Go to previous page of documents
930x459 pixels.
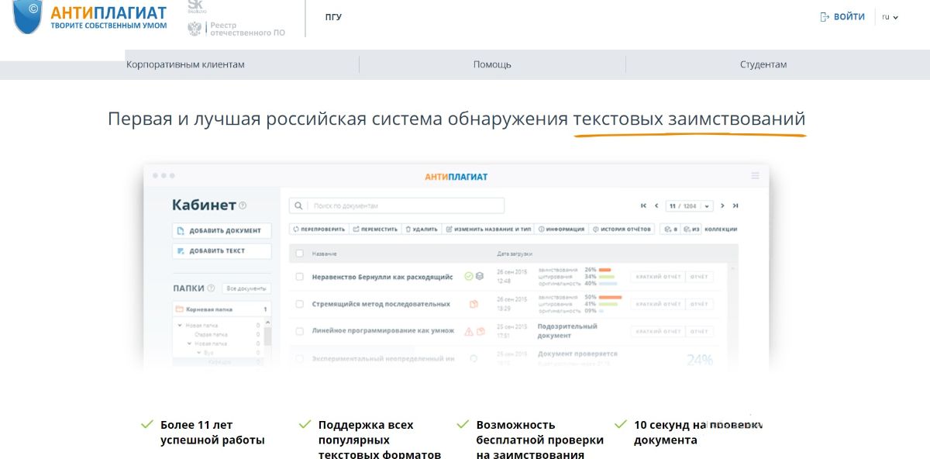pyautogui.click(x=656, y=205)
